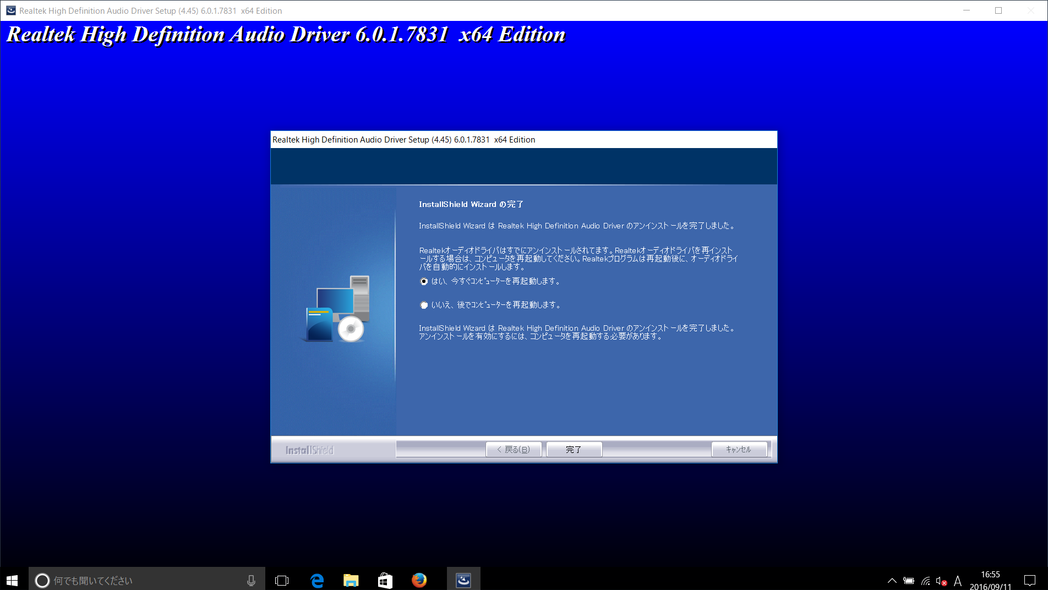
Task: Open the Windows Start menu
Action: coord(12,580)
